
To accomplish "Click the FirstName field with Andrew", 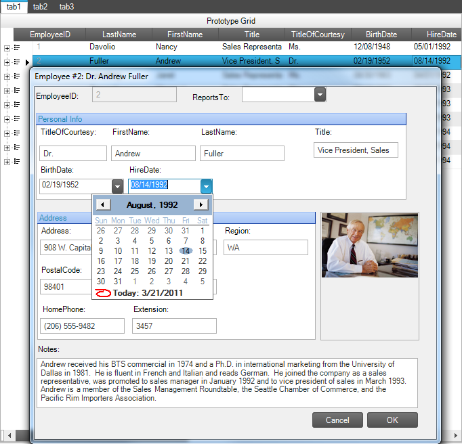I will pos(153,154).
